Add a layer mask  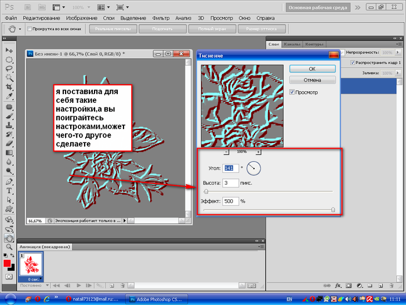tap(349, 286)
